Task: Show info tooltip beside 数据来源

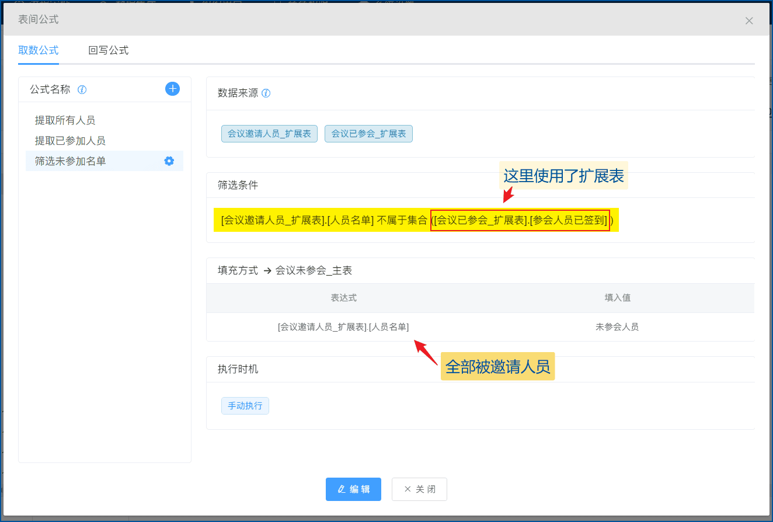Action: 266,93
